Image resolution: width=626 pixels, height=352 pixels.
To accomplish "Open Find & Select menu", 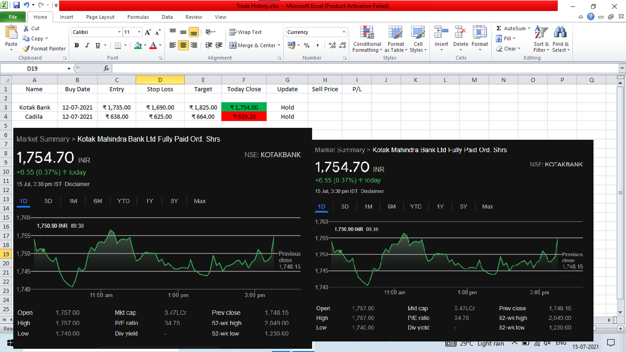I will point(561,39).
